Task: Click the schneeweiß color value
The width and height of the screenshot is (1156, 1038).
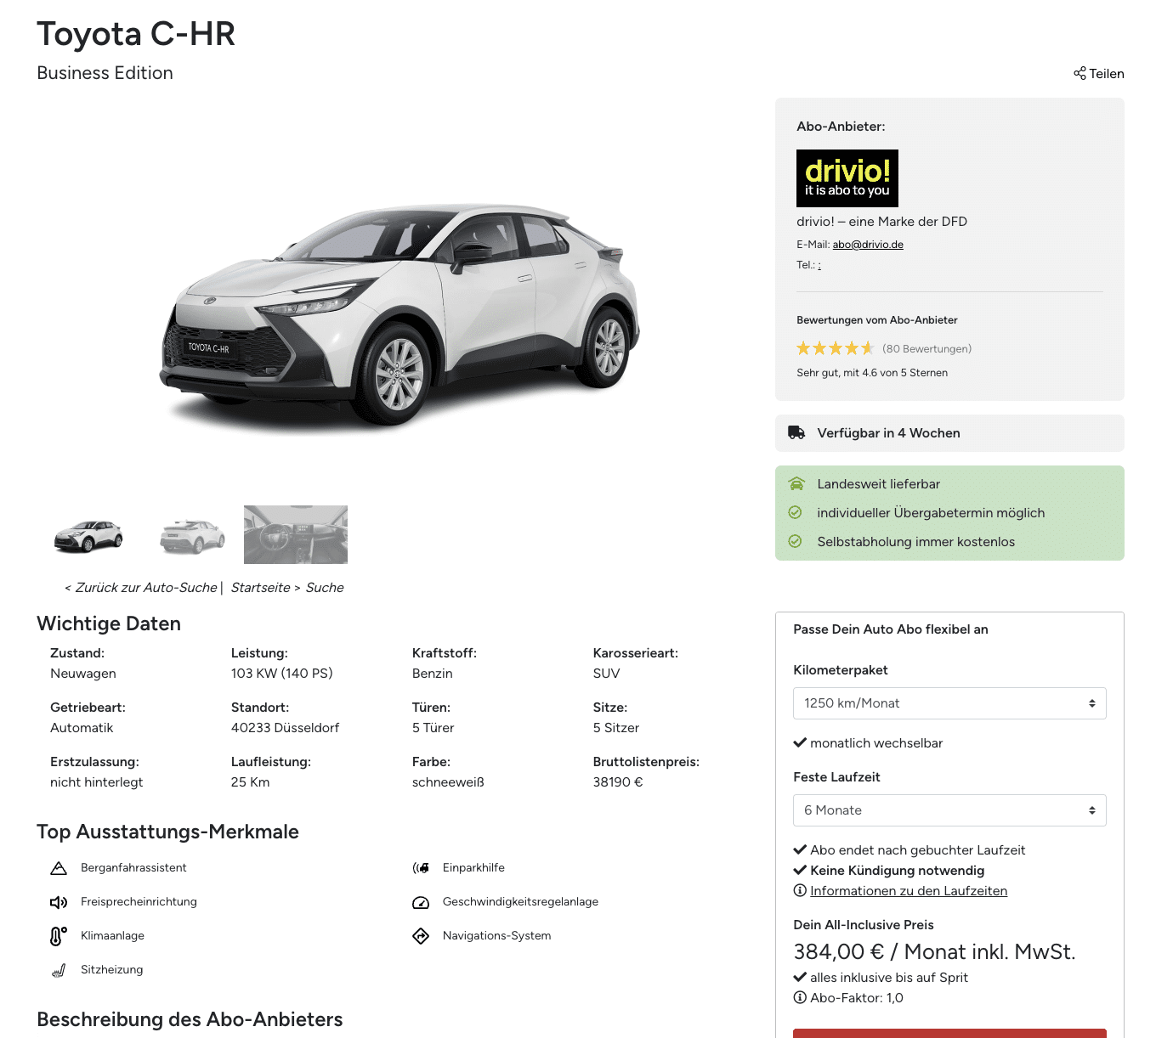Action: (448, 782)
